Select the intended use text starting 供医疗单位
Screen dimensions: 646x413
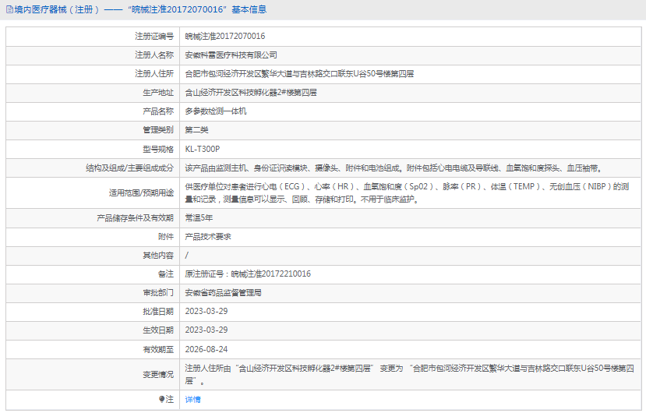click(x=407, y=193)
